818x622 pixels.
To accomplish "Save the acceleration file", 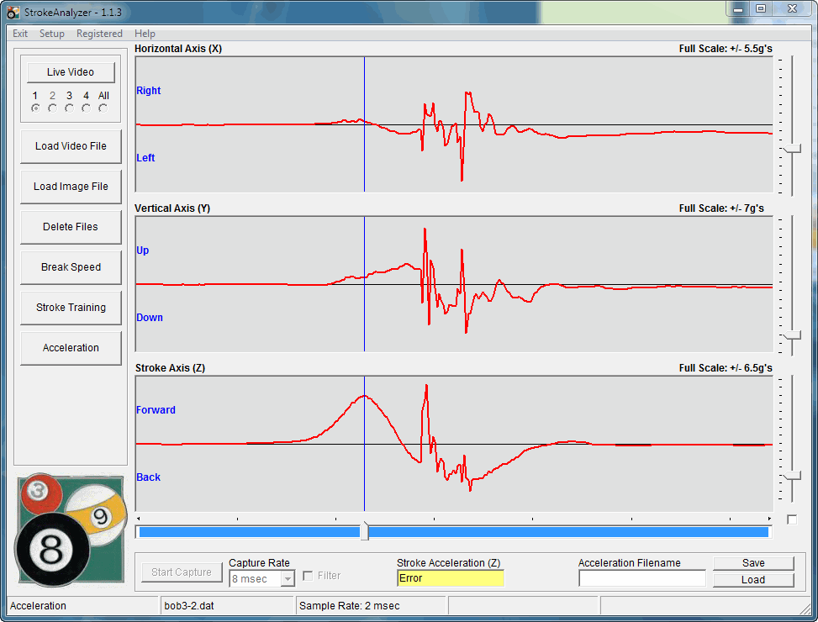I will [753, 563].
